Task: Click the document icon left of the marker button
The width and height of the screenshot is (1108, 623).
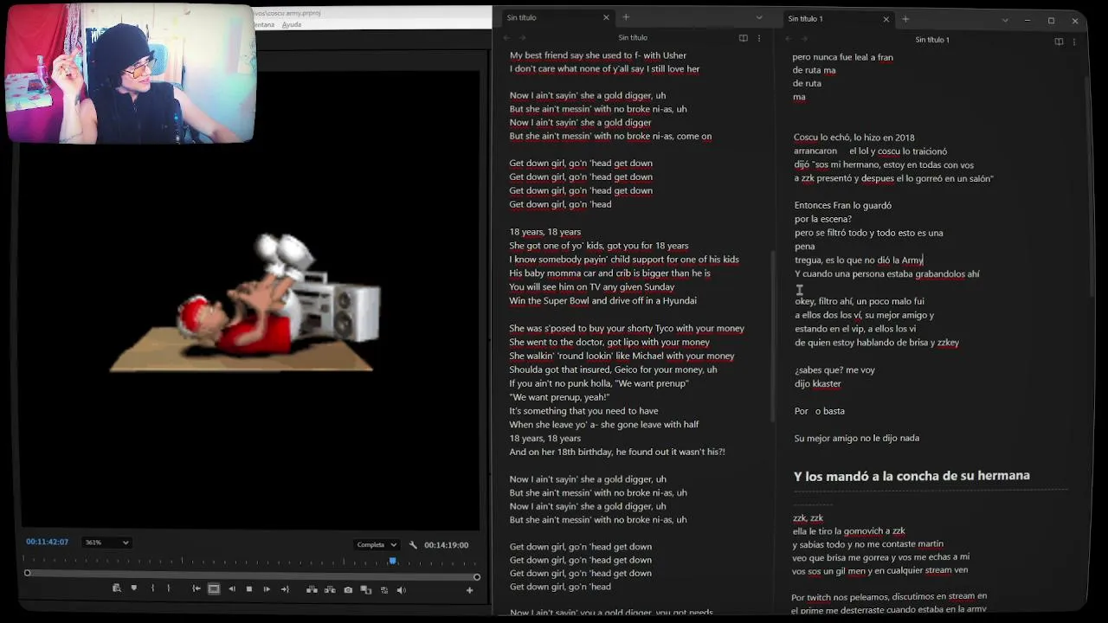Action: [116, 588]
